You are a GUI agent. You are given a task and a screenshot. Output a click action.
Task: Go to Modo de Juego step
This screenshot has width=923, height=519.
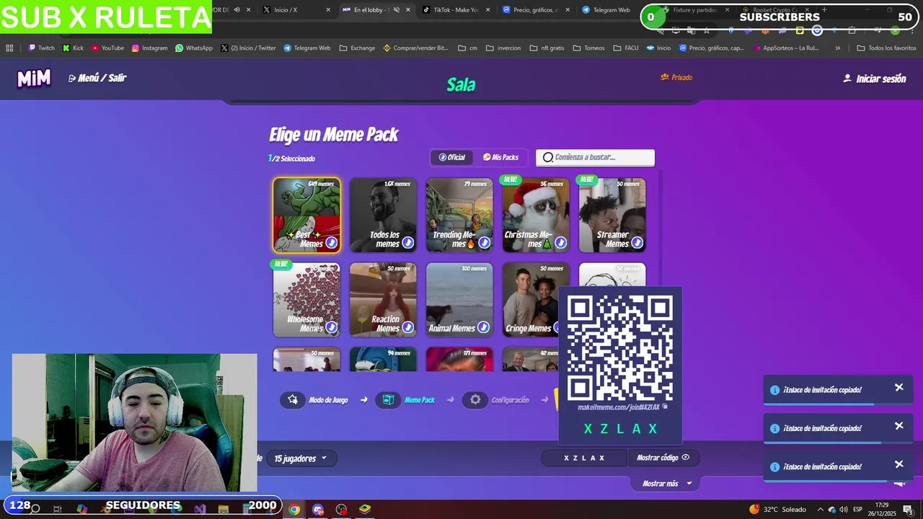[314, 400]
